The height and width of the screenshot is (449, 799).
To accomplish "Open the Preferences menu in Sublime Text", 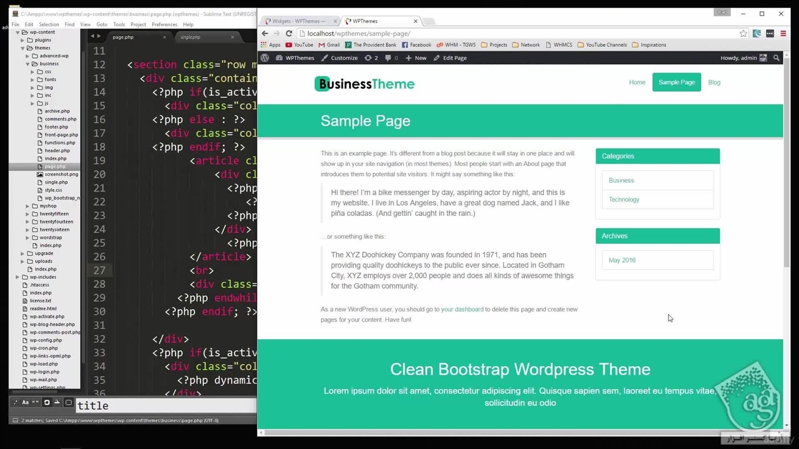I will point(164,24).
